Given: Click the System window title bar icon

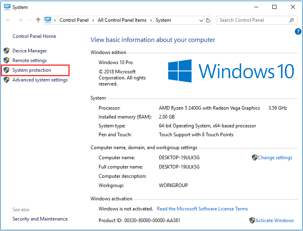Looking at the screenshot, I should coord(7,7).
